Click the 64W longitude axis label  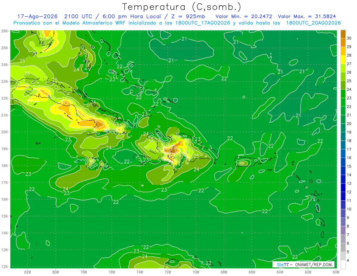(x=280, y=272)
